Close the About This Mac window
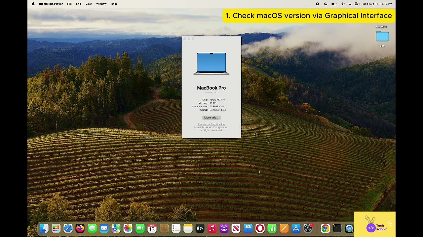 [x=185, y=39]
